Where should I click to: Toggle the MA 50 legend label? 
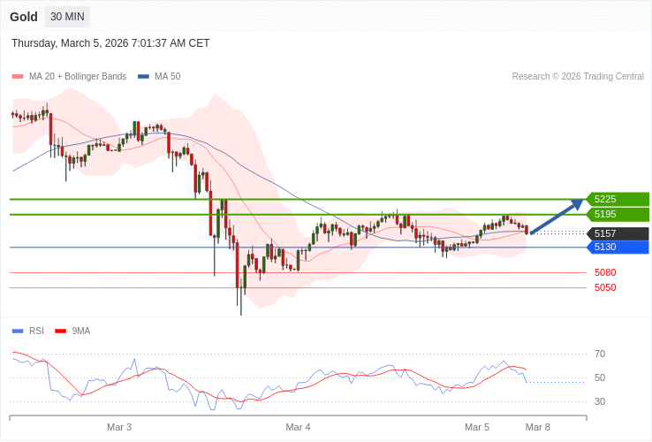(x=167, y=77)
